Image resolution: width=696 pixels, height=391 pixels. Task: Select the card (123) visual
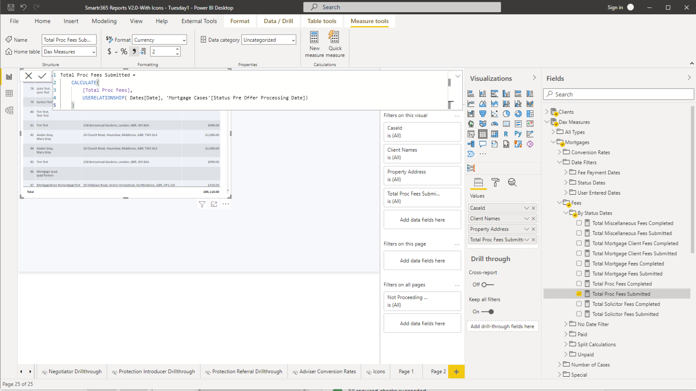point(506,124)
